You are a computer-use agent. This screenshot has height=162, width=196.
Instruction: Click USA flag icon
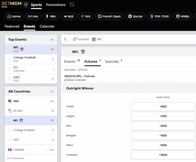coord(10,101)
